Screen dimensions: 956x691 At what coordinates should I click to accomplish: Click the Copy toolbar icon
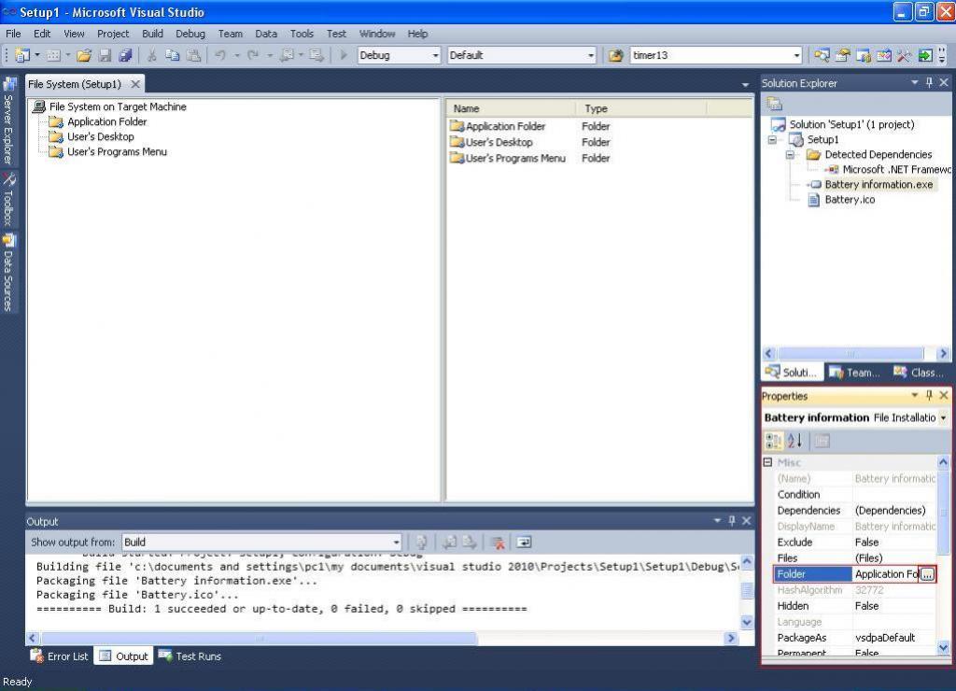click(x=173, y=55)
